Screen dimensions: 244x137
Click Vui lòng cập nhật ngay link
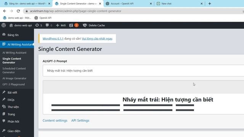point(97,38)
